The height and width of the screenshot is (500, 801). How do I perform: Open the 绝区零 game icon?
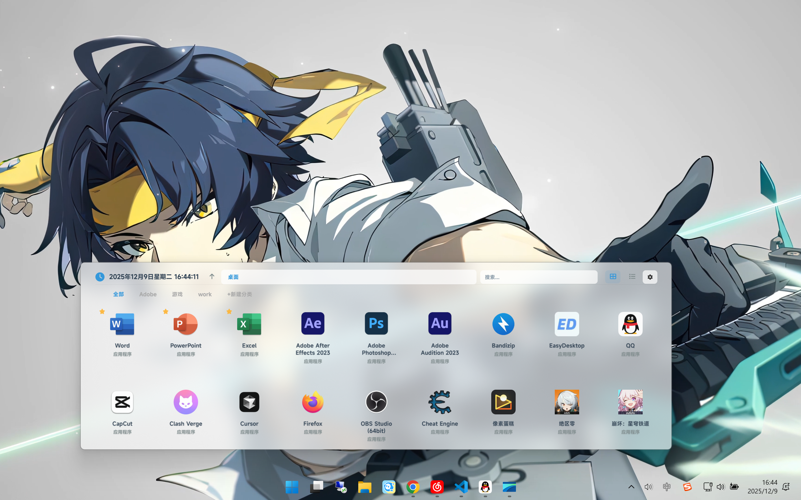point(567,402)
